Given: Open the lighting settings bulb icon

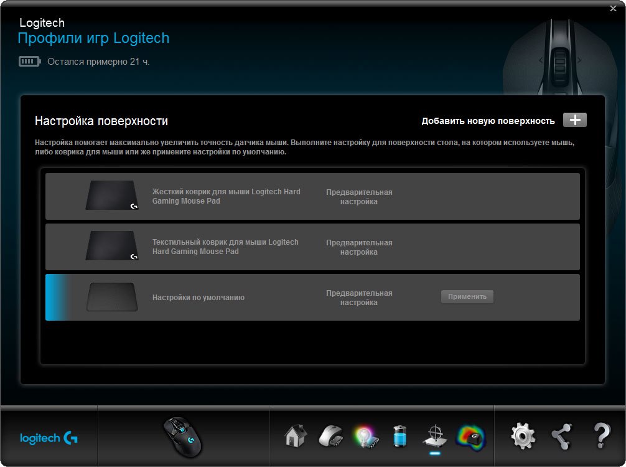Looking at the screenshot, I should click(x=365, y=436).
